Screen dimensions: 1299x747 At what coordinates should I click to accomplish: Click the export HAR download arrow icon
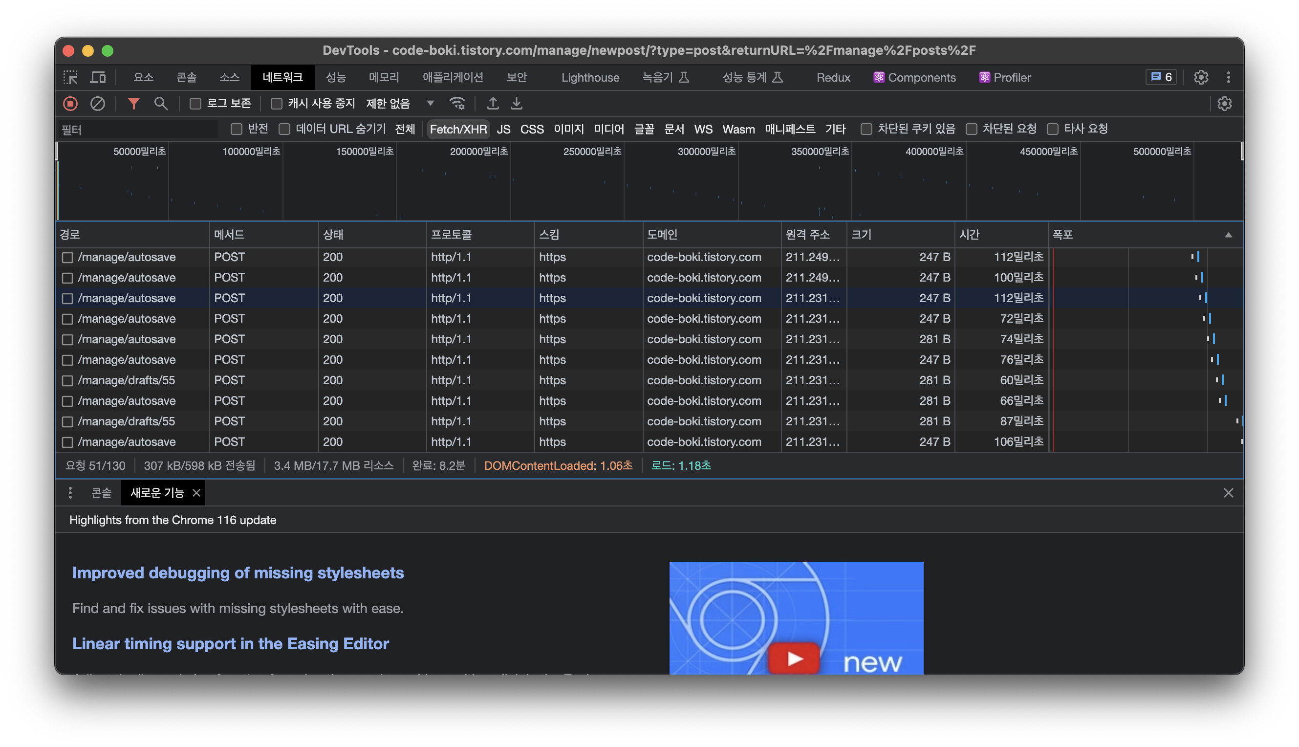pos(517,104)
